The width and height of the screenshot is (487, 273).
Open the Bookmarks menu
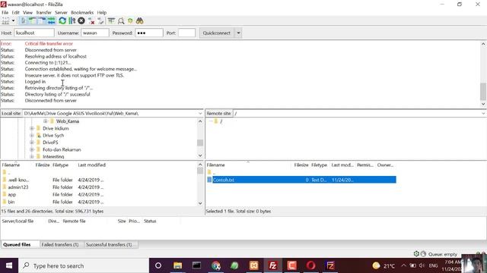pyautogui.click(x=82, y=12)
